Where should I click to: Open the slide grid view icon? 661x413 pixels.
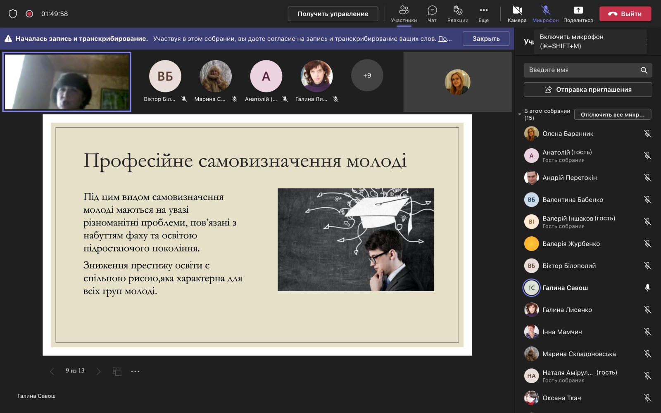tap(117, 371)
